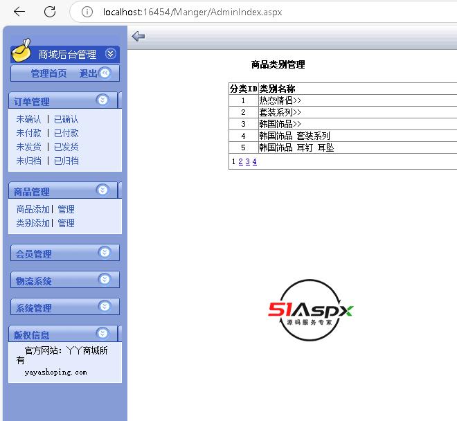Screen dimensions: 457x421
Task: Click the 51Aspx logo image
Action: tap(310, 310)
